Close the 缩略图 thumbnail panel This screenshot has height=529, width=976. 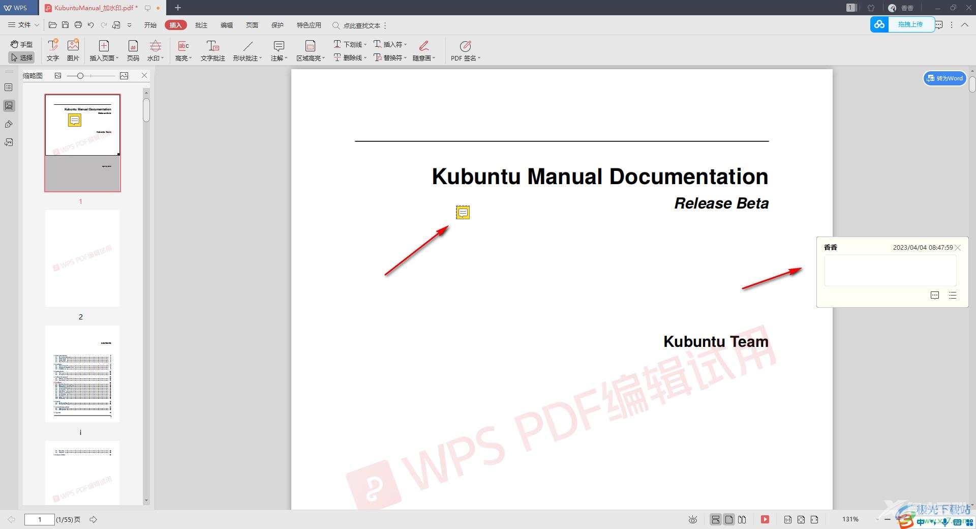pyautogui.click(x=144, y=75)
